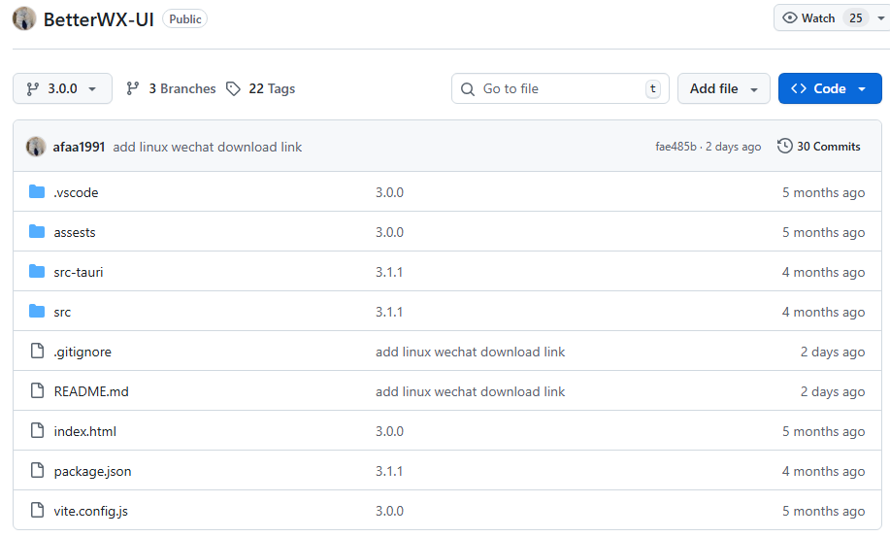
Task: Click the vite.config.js file icon
Action: point(37,511)
